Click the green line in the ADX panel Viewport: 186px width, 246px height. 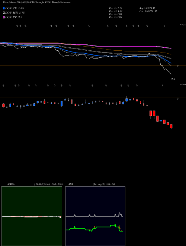(103, 227)
